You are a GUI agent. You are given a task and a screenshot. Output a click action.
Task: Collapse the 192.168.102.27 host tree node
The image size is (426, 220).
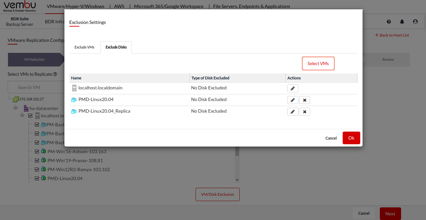[10, 99]
